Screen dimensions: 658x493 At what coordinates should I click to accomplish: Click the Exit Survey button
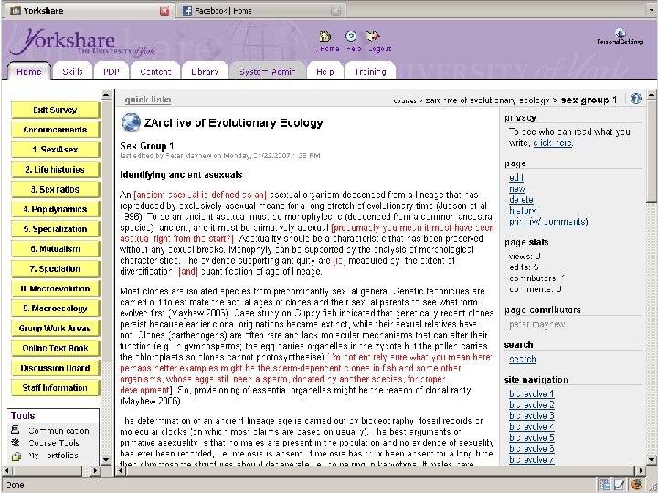click(x=55, y=110)
